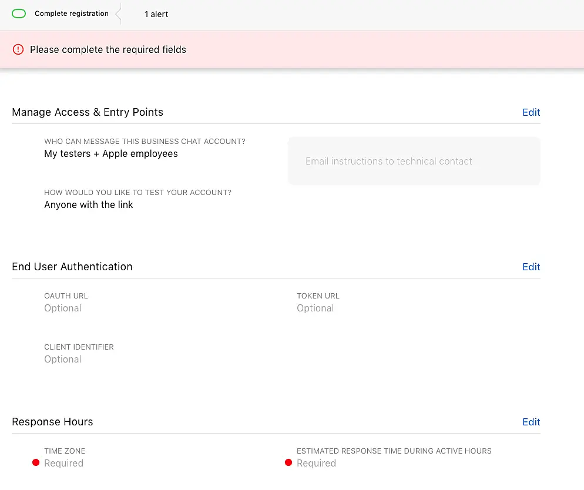This screenshot has width=584, height=490.
Task: Click the red alert exclamation icon
Action: click(x=18, y=49)
